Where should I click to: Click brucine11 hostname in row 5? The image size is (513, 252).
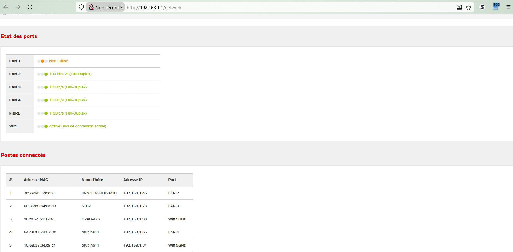pyautogui.click(x=90, y=245)
